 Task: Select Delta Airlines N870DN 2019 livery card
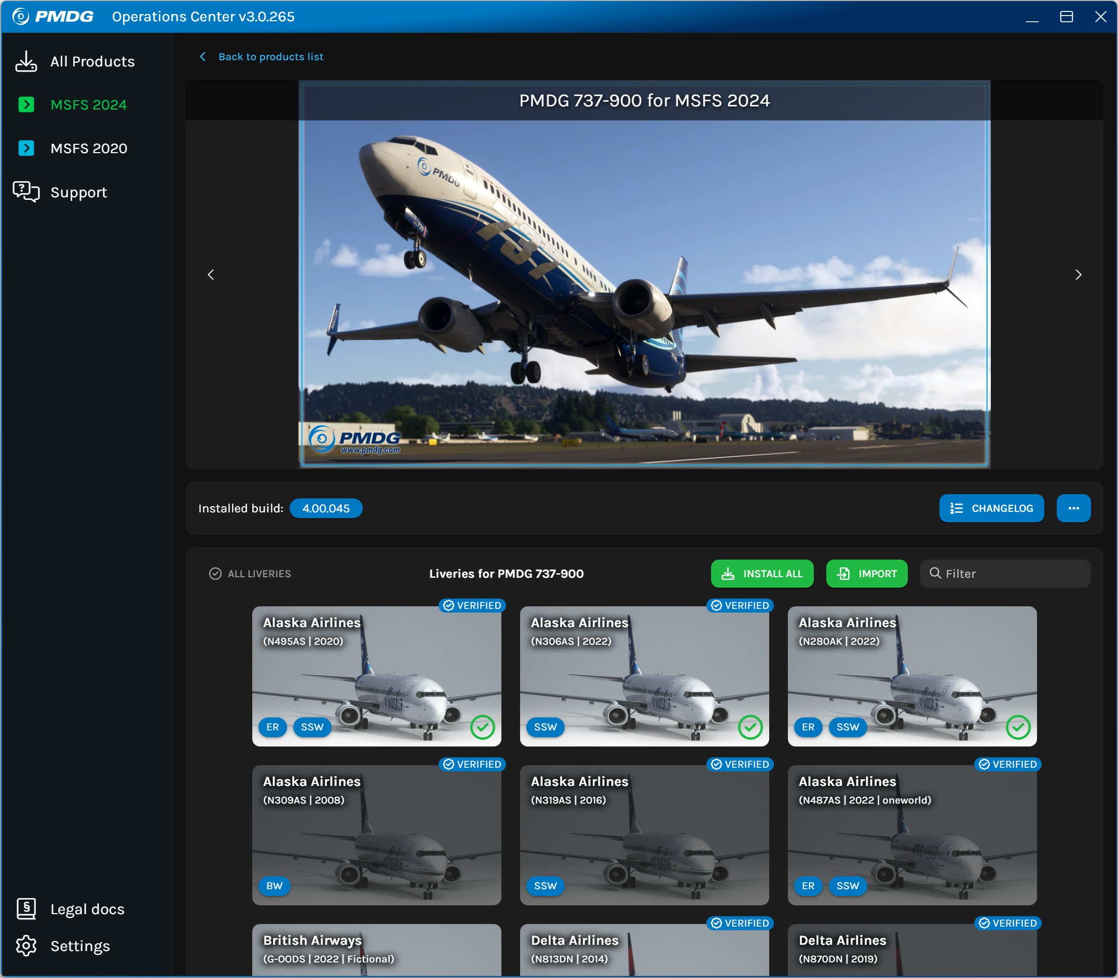tap(912, 950)
